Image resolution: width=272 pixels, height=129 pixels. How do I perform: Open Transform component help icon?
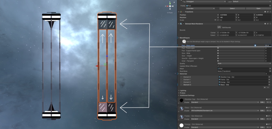[265, 12]
